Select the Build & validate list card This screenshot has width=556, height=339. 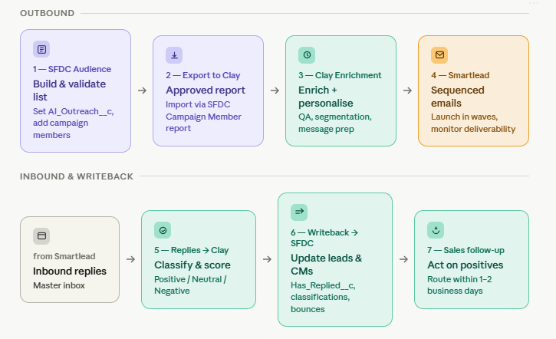click(x=75, y=90)
